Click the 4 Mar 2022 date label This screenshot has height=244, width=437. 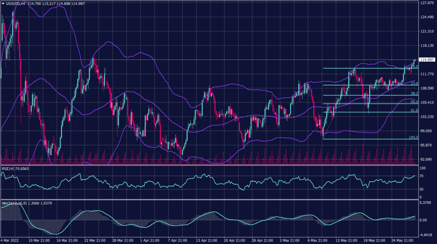10,240
